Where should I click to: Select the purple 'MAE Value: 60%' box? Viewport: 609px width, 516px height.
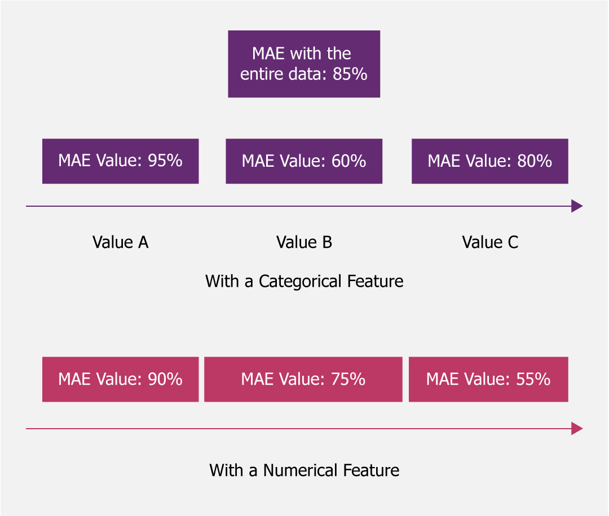[x=304, y=161]
